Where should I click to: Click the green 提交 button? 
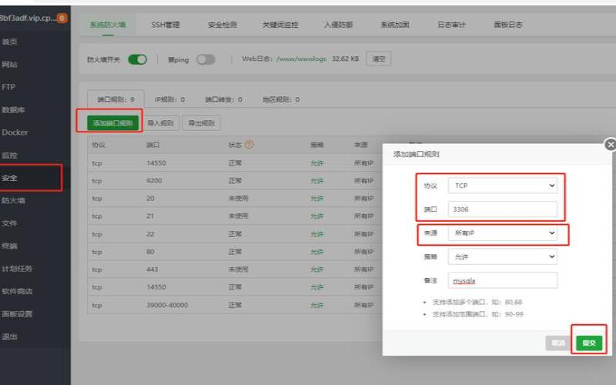click(589, 343)
